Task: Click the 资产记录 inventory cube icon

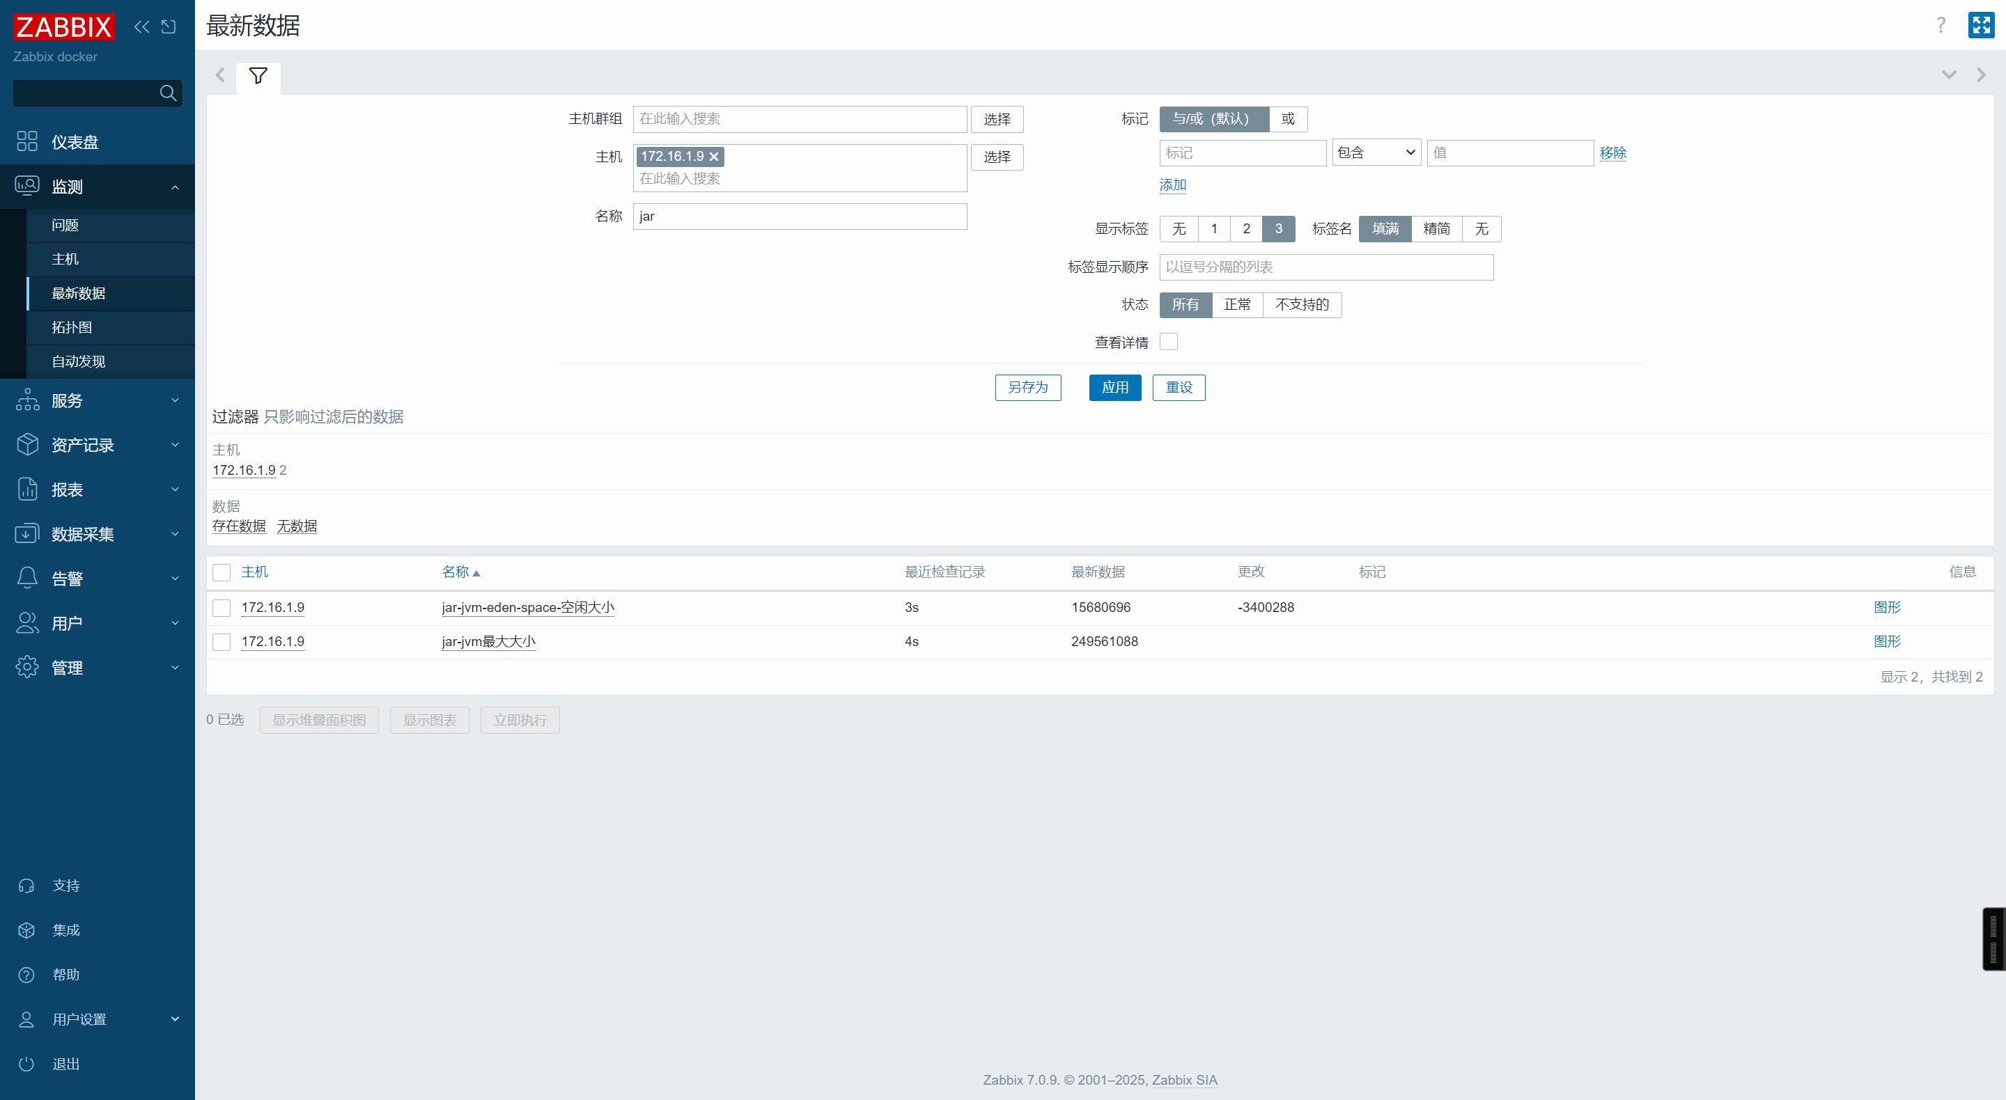Action: (27, 444)
